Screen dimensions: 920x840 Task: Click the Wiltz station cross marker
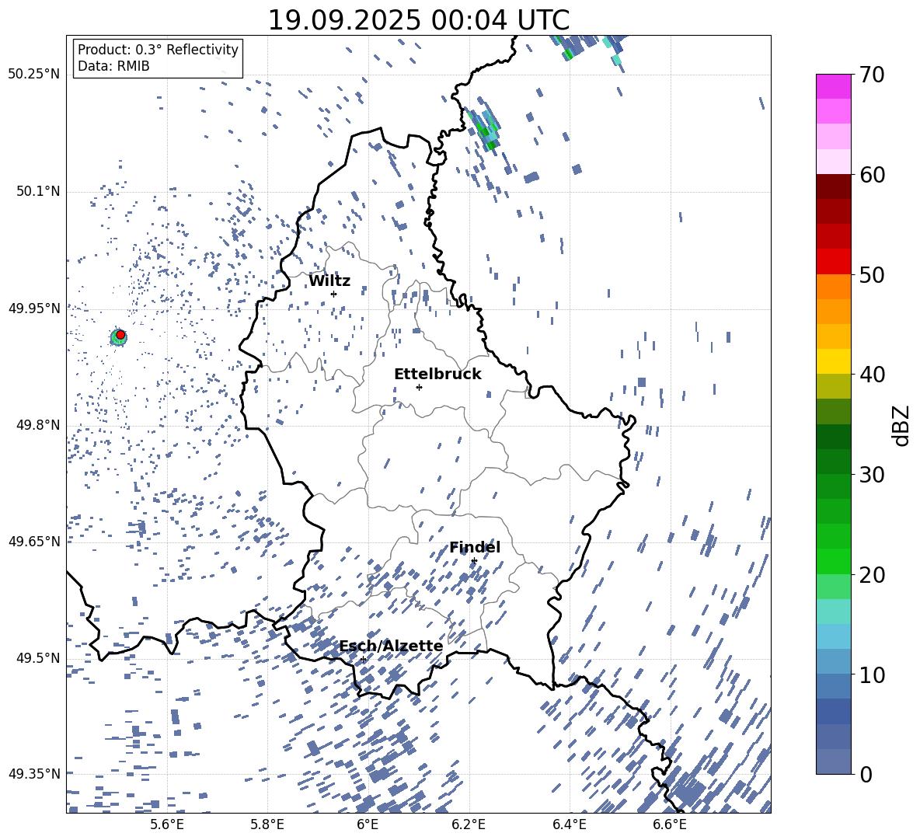(x=334, y=294)
